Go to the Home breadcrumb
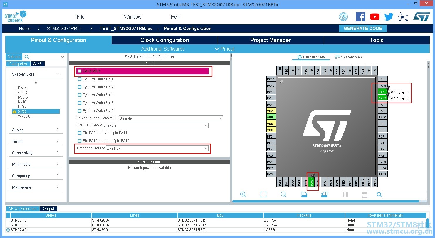The height and width of the screenshot is (238, 435). point(25,29)
